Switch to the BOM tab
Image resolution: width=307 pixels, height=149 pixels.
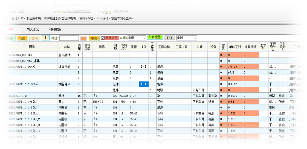tap(11, 30)
